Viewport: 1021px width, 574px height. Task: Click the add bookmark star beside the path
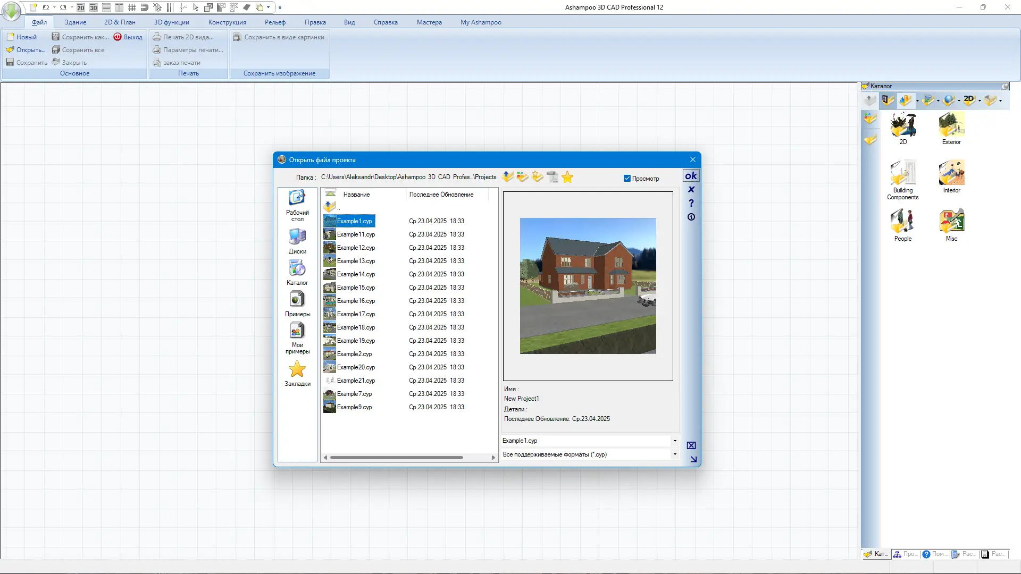[x=567, y=177]
